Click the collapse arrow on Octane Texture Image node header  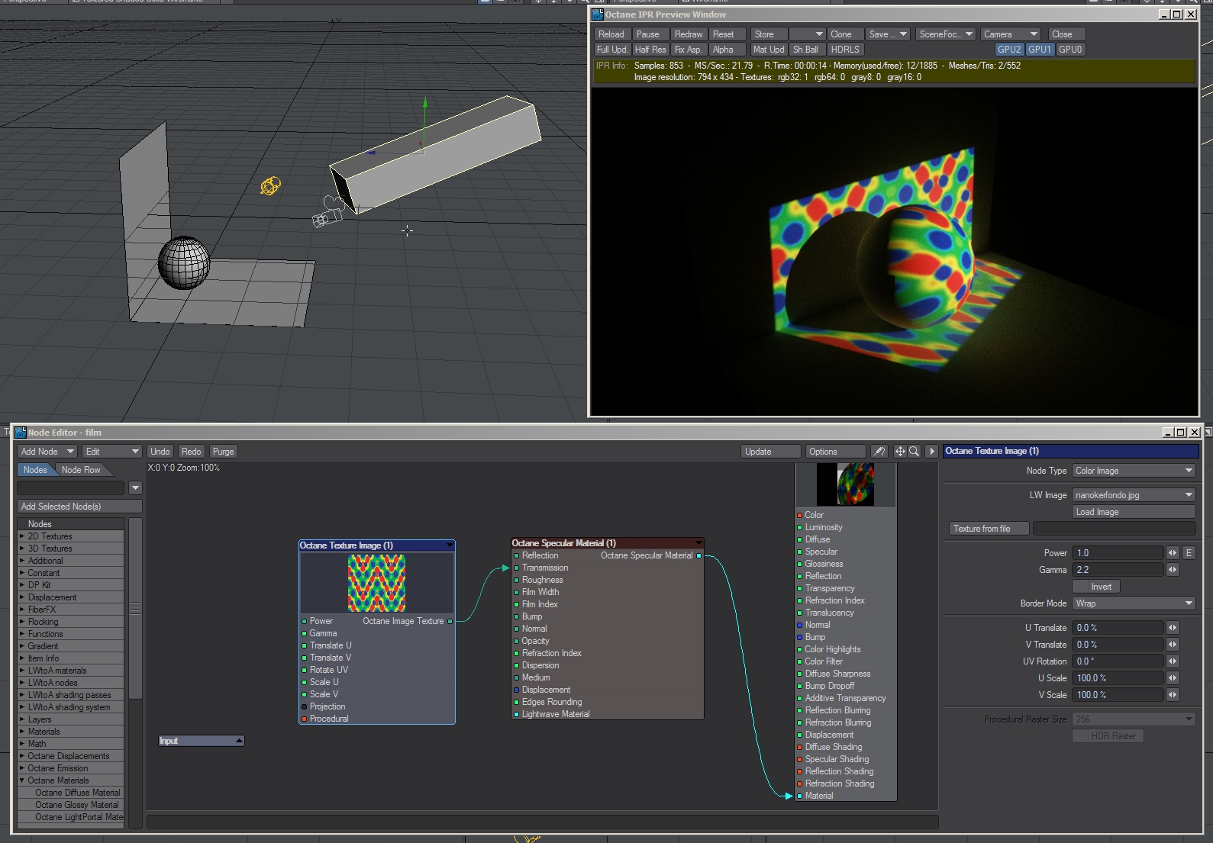point(449,545)
